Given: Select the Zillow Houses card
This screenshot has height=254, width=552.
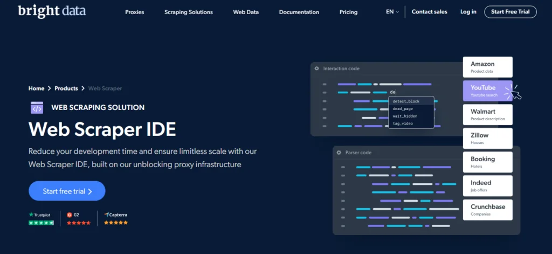Looking at the screenshot, I should click(x=487, y=138).
